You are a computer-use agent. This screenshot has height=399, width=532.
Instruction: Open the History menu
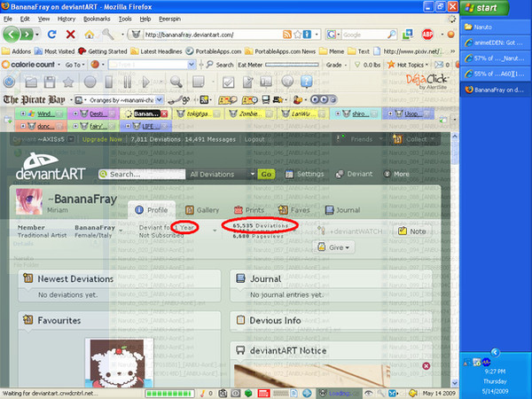coord(66,19)
